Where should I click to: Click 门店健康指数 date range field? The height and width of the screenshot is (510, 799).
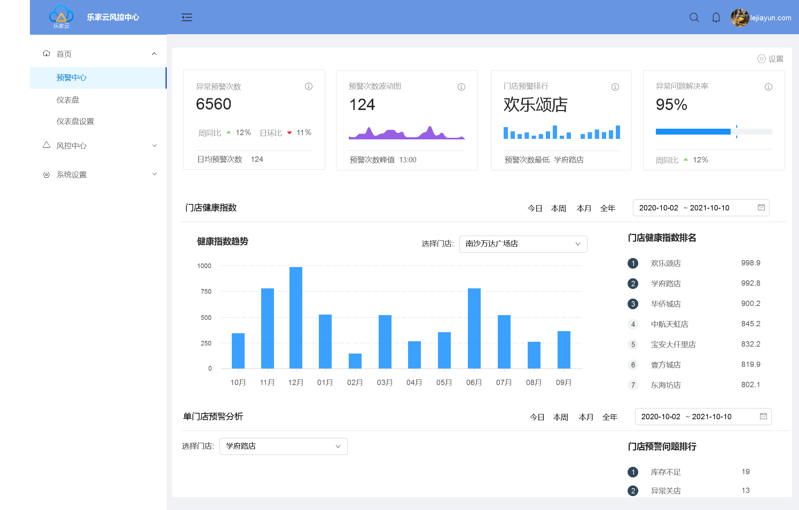[701, 208]
